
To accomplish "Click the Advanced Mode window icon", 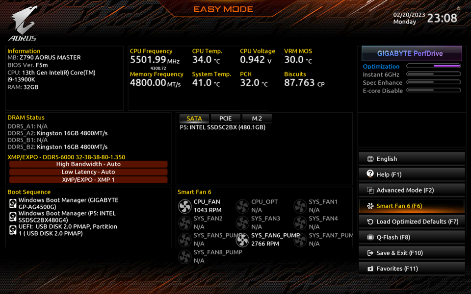I will 370,190.
